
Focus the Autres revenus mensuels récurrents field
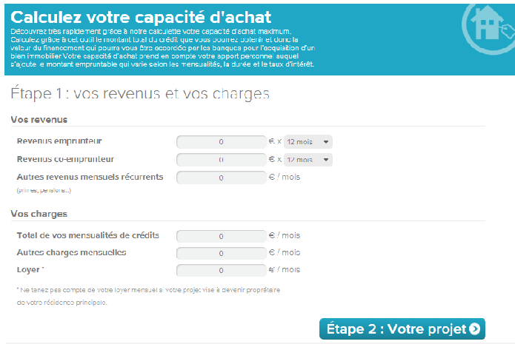tap(221, 178)
